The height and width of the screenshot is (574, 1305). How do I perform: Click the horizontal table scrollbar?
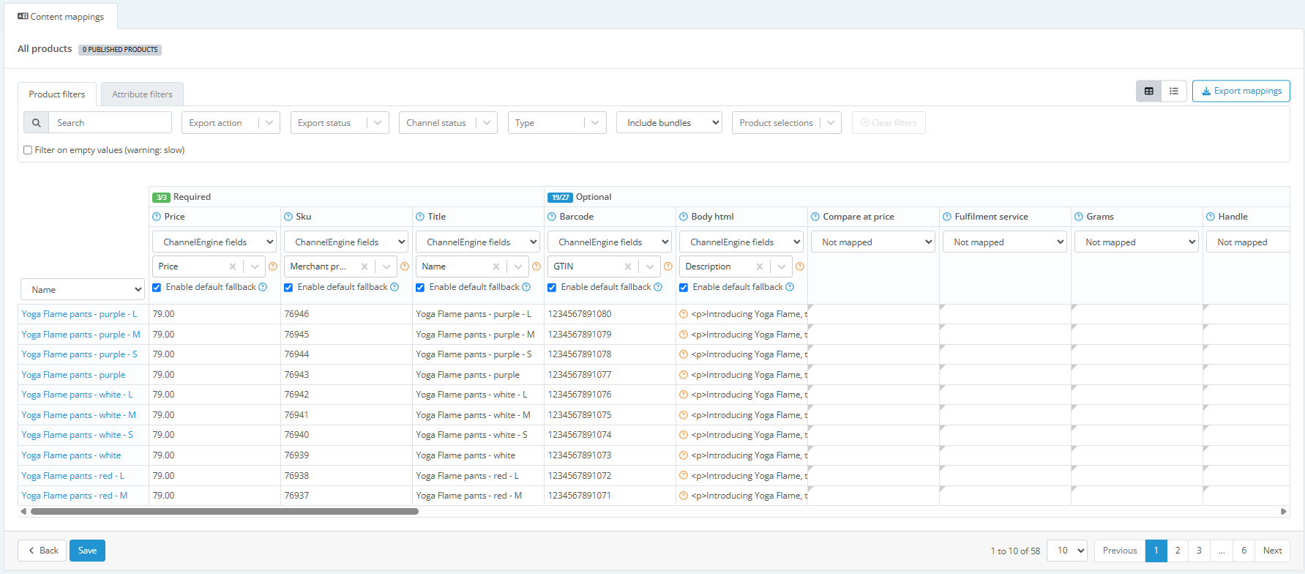coord(225,512)
